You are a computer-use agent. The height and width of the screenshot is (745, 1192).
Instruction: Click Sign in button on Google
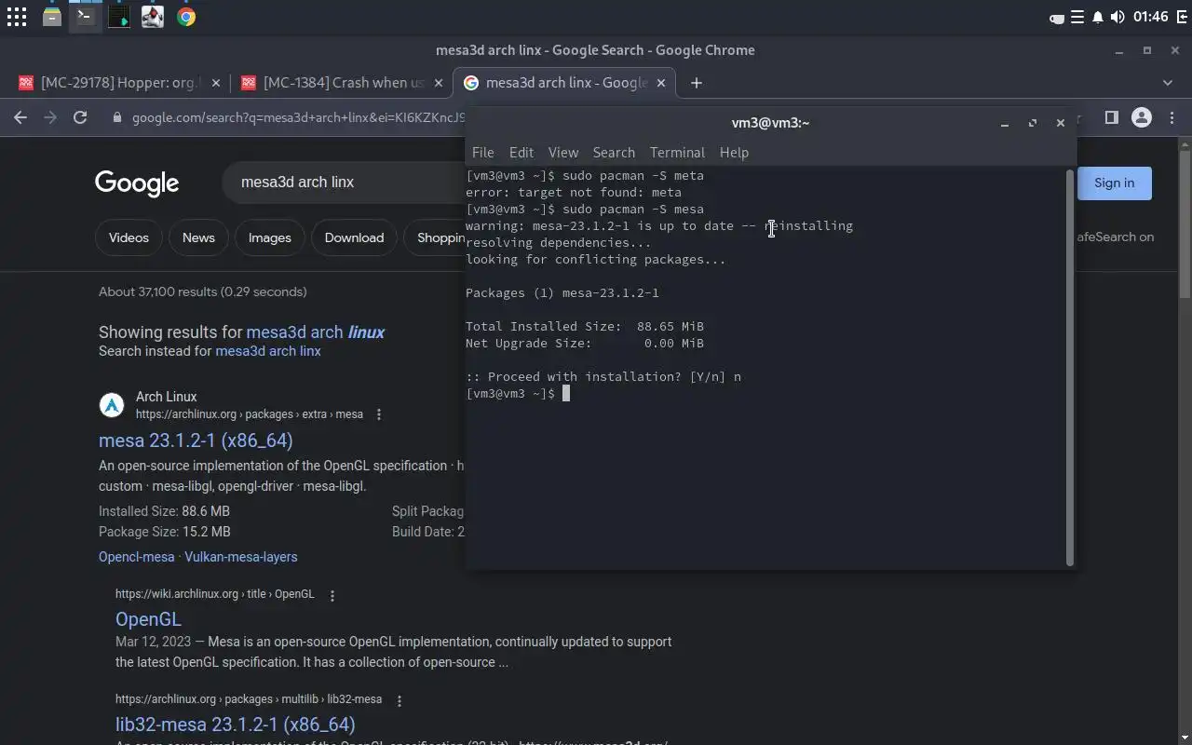(1114, 183)
